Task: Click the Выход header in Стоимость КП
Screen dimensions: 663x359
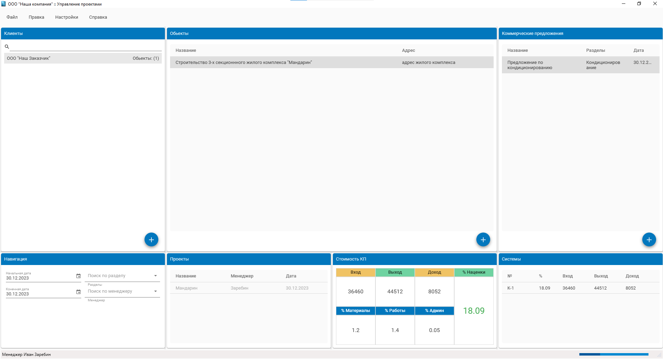Action: tap(395, 272)
